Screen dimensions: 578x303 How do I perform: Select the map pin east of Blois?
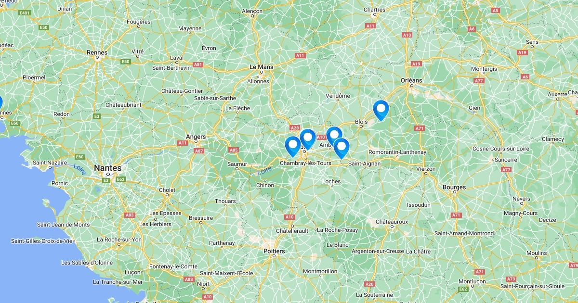(381, 110)
